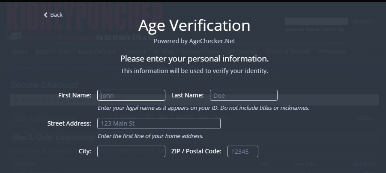Image resolution: width=386 pixels, height=173 pixels.
Task: Select the City input box
Action: click(x=131, y=151)
